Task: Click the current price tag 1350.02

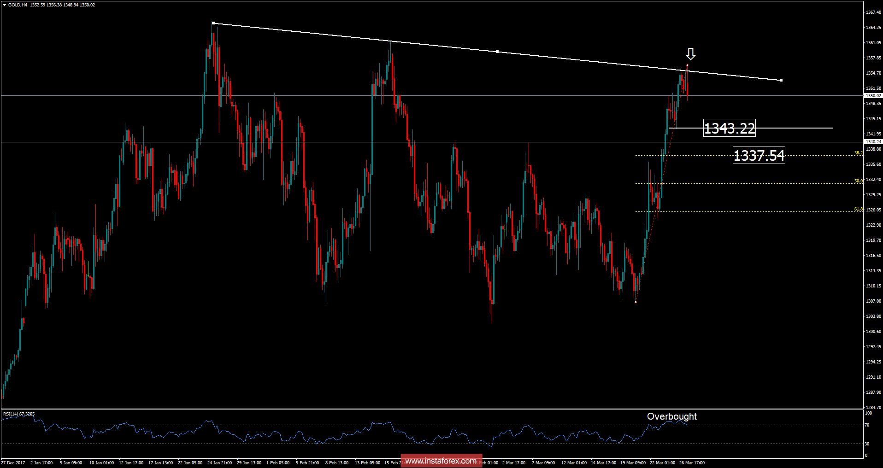Action: click(x=873, y=96)
